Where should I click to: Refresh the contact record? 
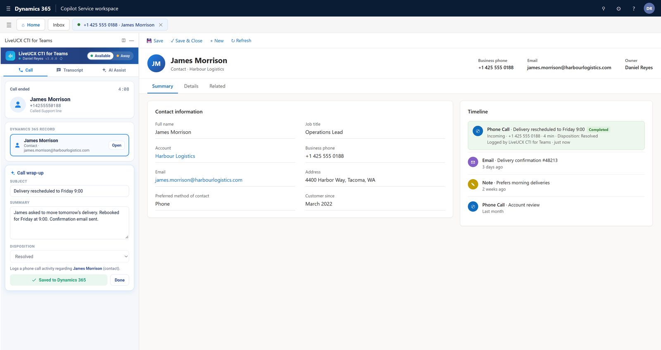click(x=241, y=40)
